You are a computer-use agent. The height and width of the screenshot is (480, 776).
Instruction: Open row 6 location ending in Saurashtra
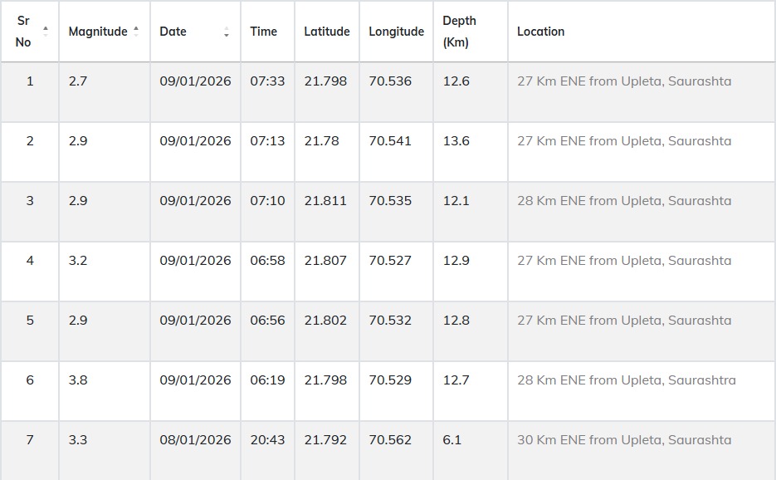tap(626, 380)
